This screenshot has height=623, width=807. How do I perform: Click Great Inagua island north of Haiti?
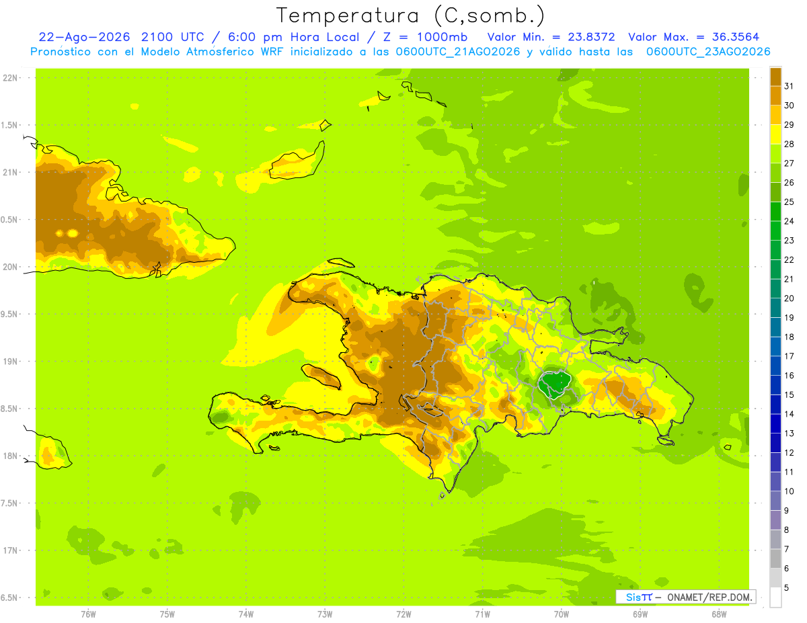[x=297, y=161]
